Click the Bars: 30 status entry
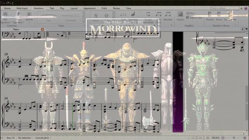Image resolution: width=249 pixels, height=140 pixels. (11, 138)
